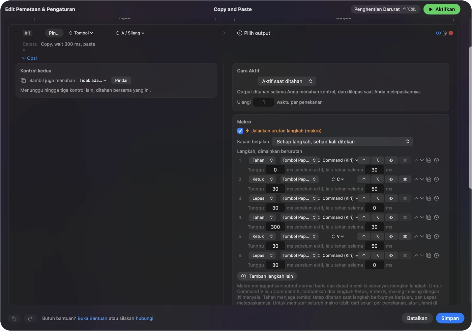The image size is (472, 331).
Task: Click the redo arrow icon at bottom left
Action: [x=30, y=318]
